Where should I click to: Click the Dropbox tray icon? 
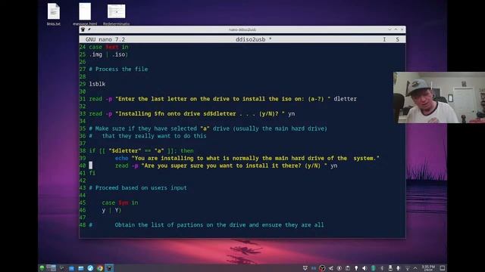pos(305,268)
